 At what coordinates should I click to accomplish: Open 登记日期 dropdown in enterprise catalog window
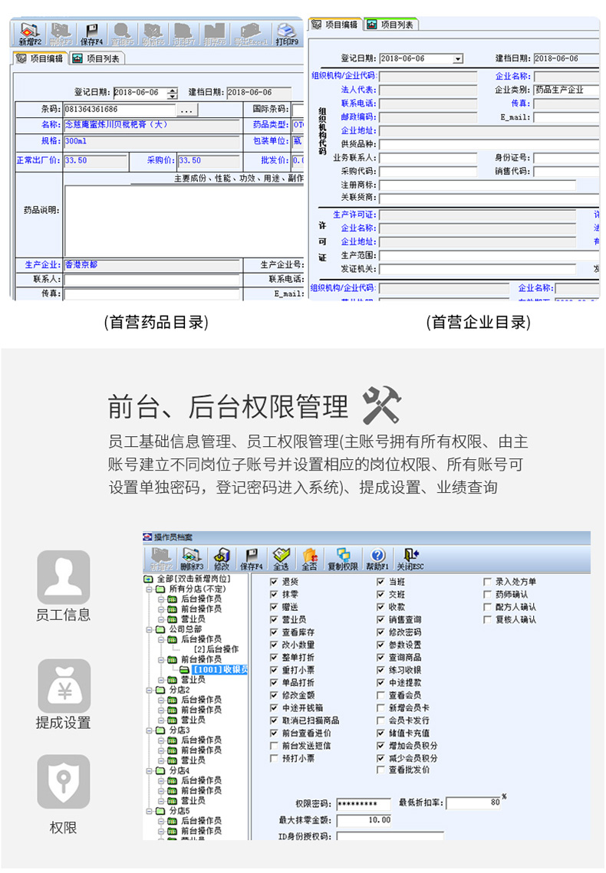coord(457,59)
